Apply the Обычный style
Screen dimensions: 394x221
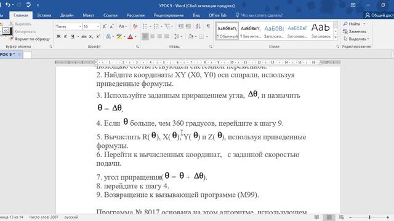pos(227,31)
